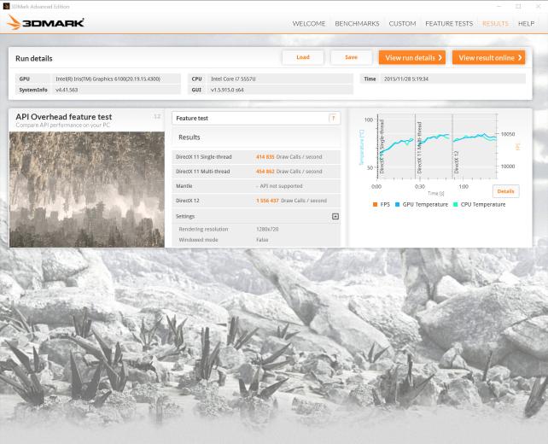Screen dimensions: 548x444
Task: Select the DirectX 11 Multi-thread result row
Action: [x=256, y=172]
